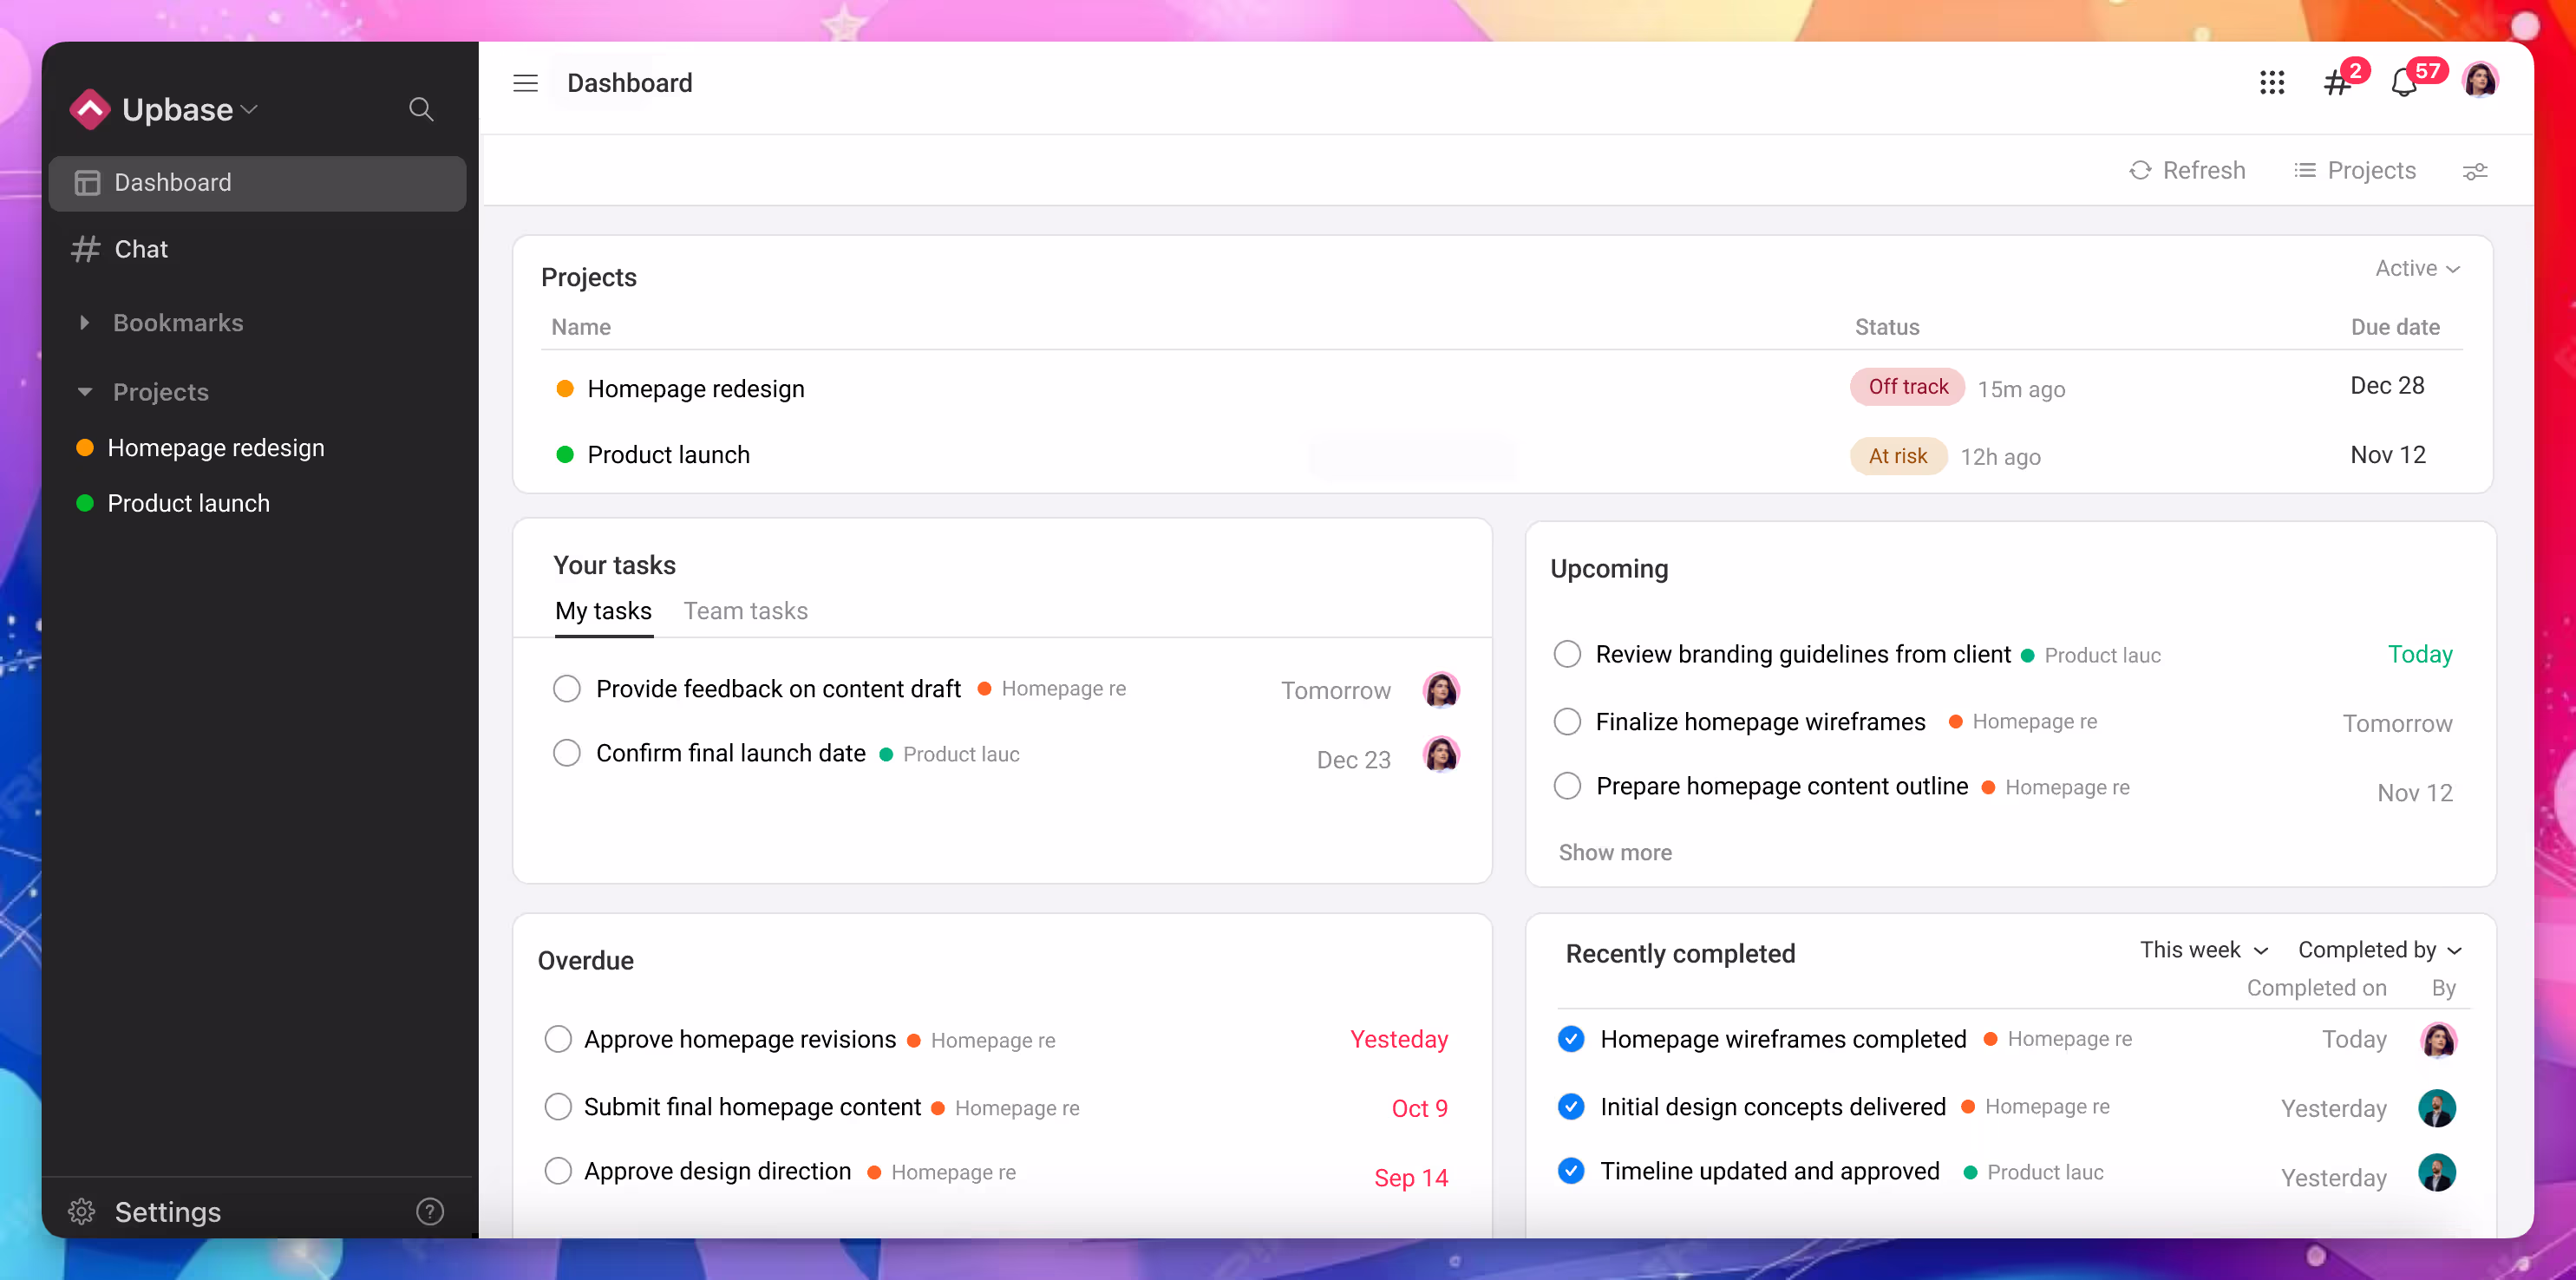Complete Review branding guidelines from client
The width and height of the screenshot is (2576, 1280).
click(1566, 654)
